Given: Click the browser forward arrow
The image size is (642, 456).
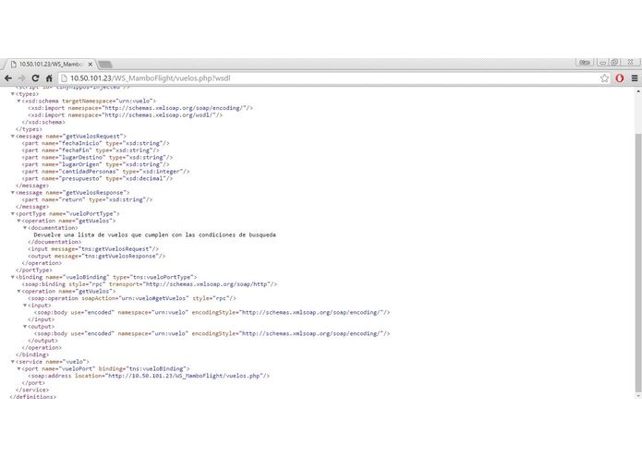Looking at the screenshot, I should [x=21, y=78].
